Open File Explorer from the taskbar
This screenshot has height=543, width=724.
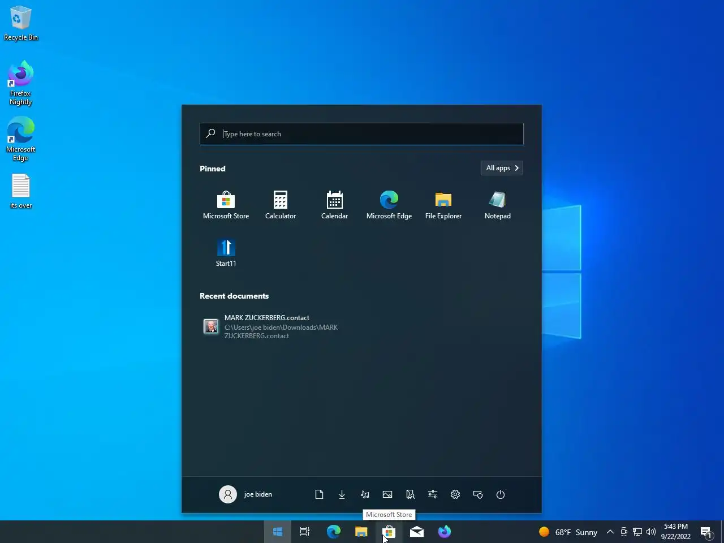361,532
